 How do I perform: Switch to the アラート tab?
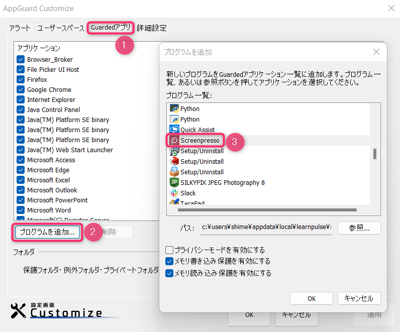(x=20, y=28)
